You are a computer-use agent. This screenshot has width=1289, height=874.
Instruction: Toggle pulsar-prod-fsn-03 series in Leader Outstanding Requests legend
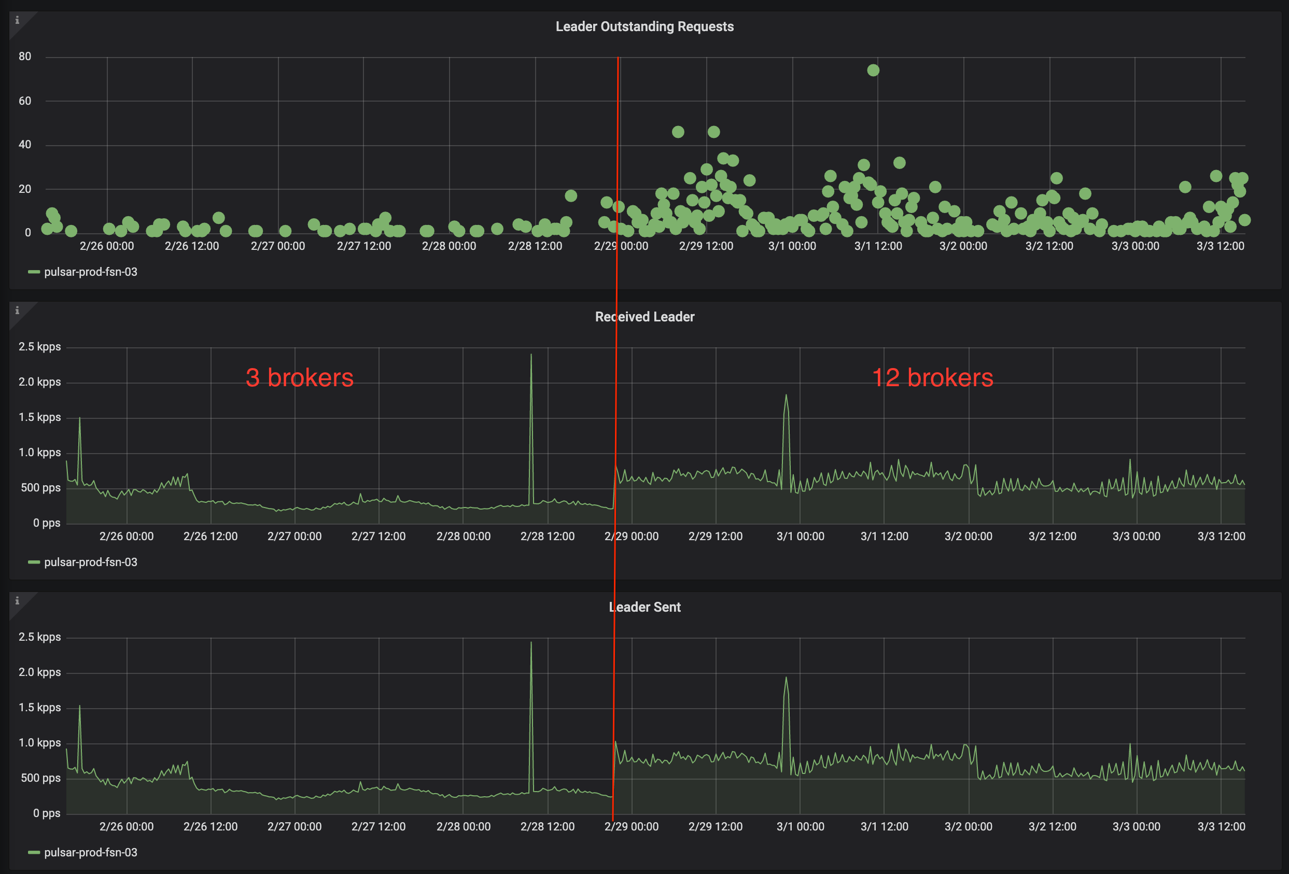tap(90, 272)
